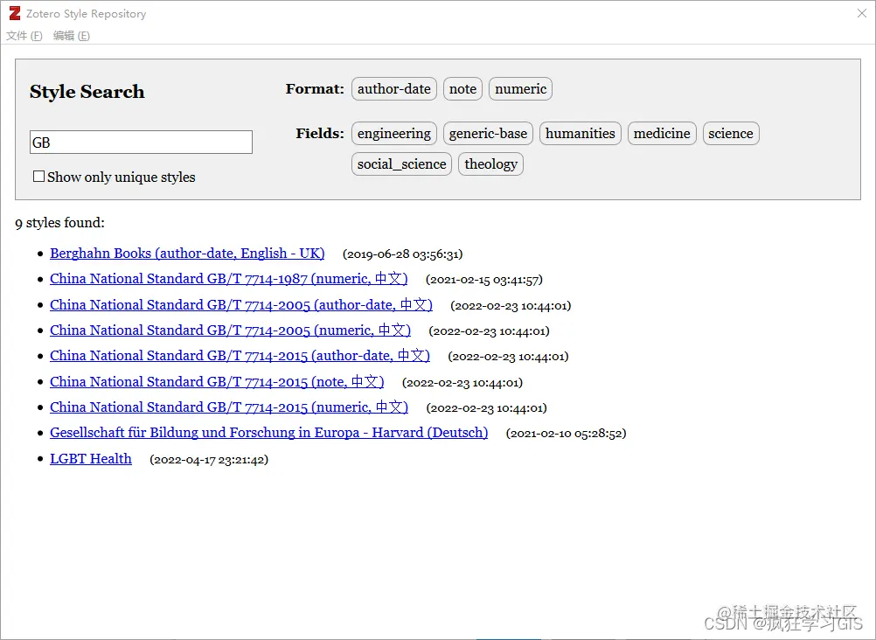
Task: Toggle the theology field filter
Action: pyautogui.click(x=491, y=163)
